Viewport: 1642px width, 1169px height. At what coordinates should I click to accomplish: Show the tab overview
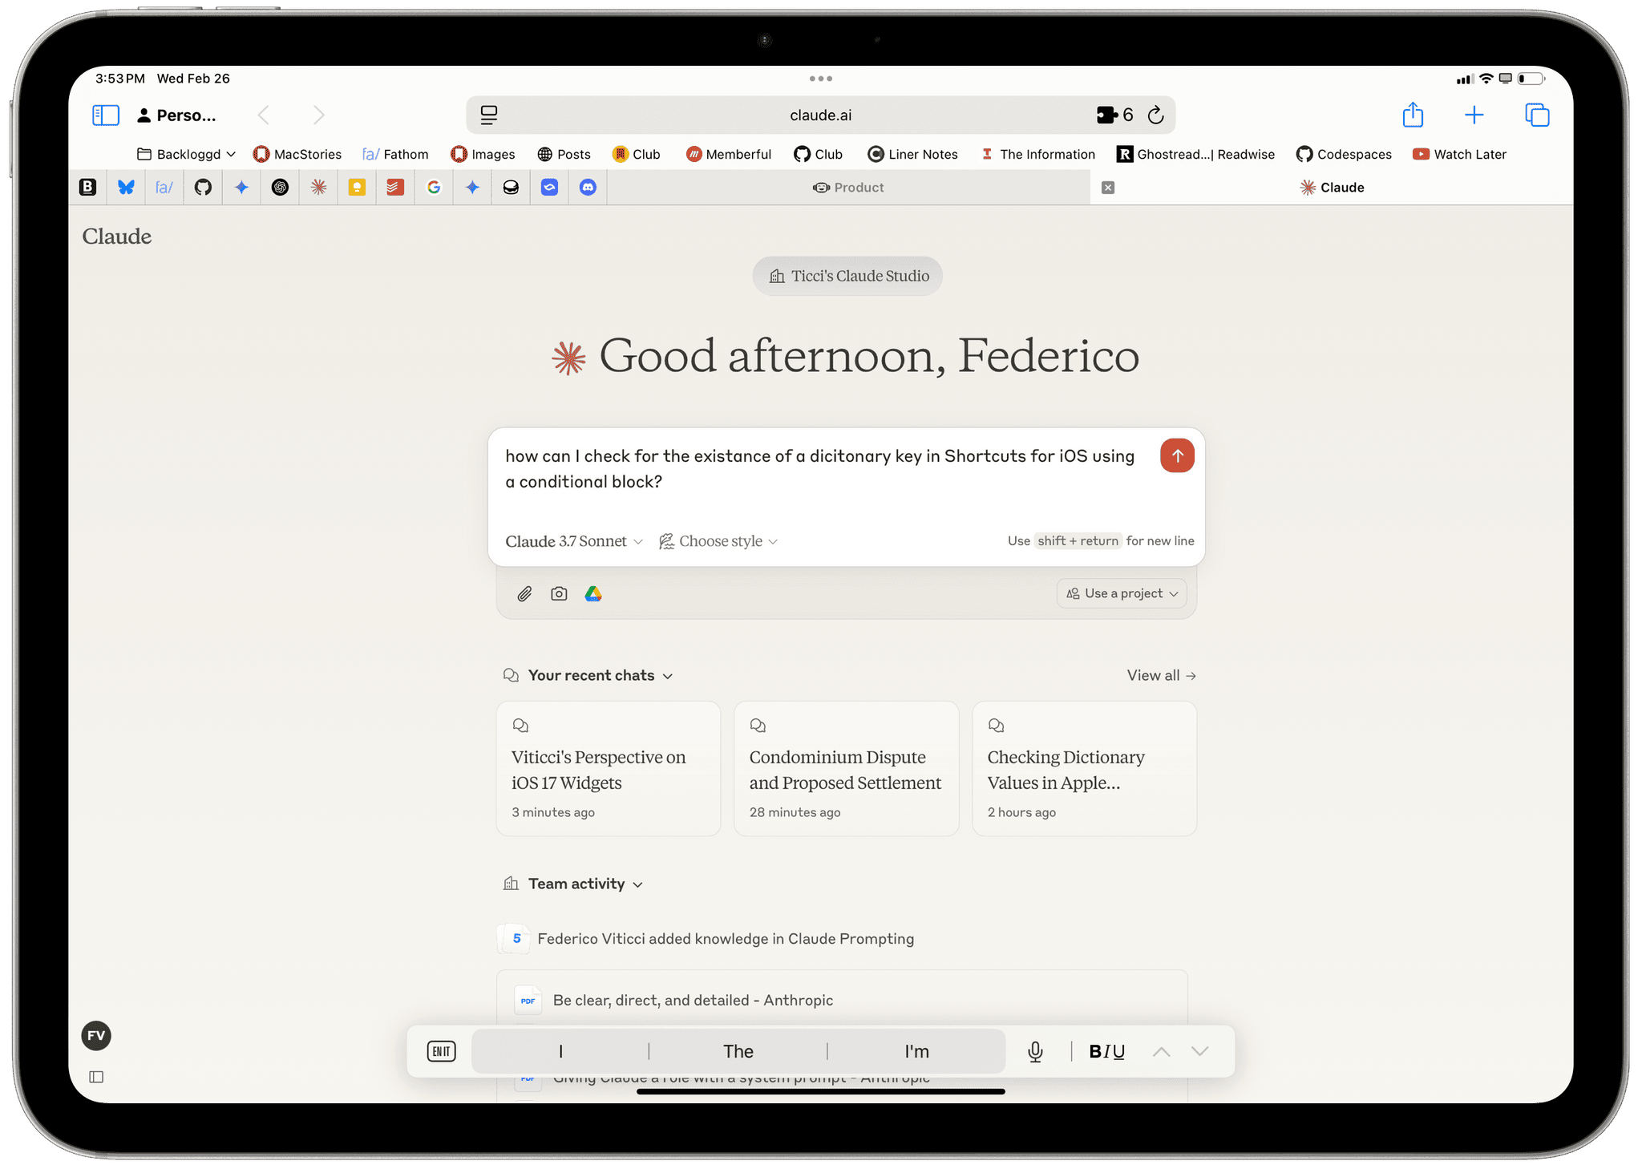(x=1537, y=115)
